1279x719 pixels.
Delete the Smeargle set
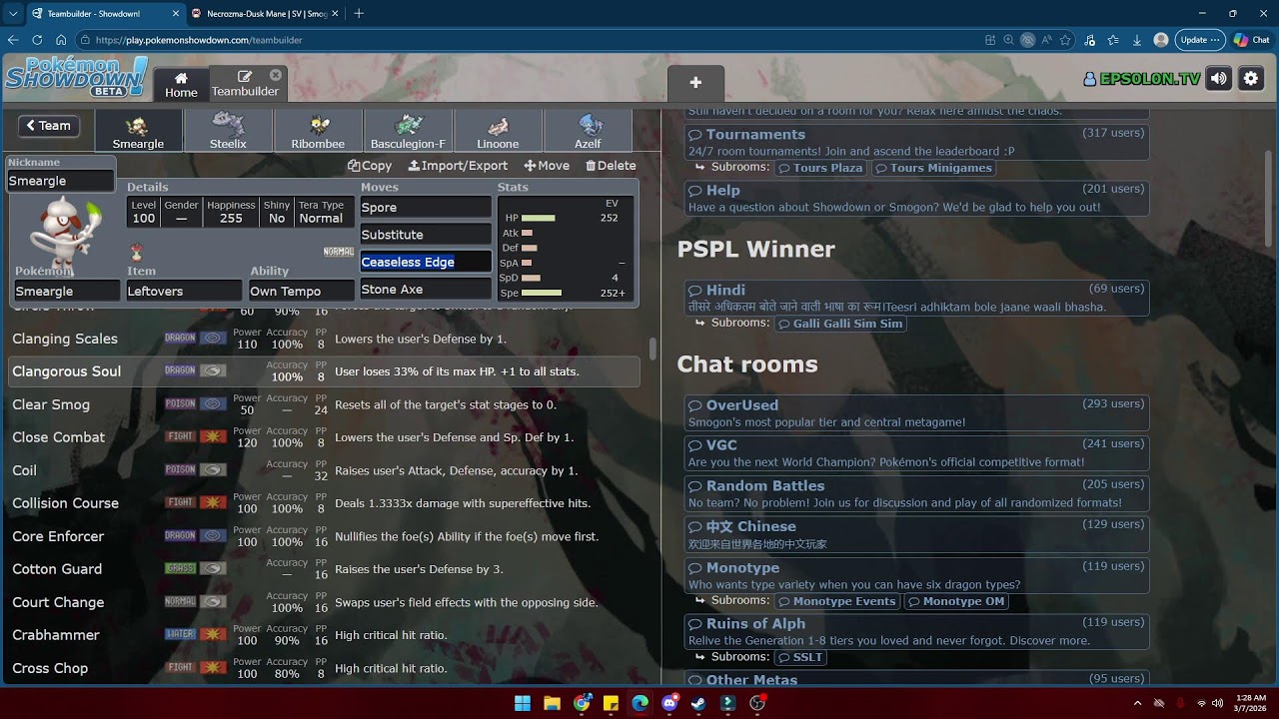[611, 166]
